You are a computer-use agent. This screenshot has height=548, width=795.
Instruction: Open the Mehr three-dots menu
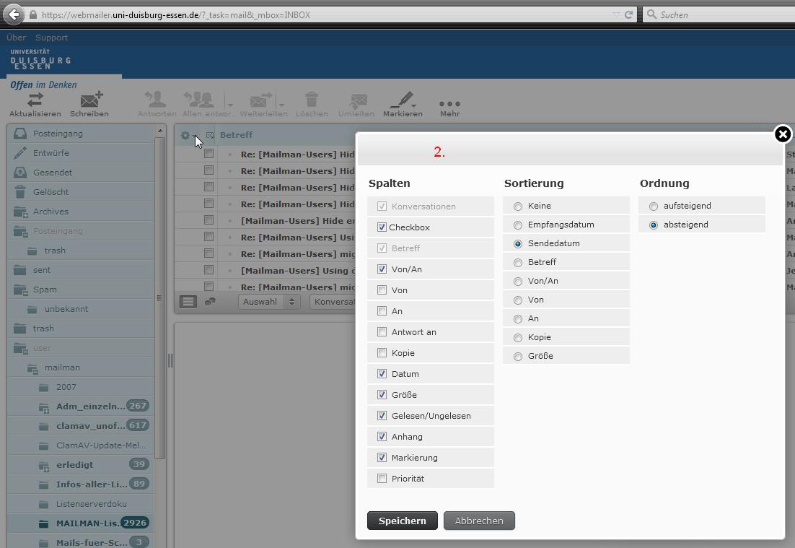pos(449,104)
